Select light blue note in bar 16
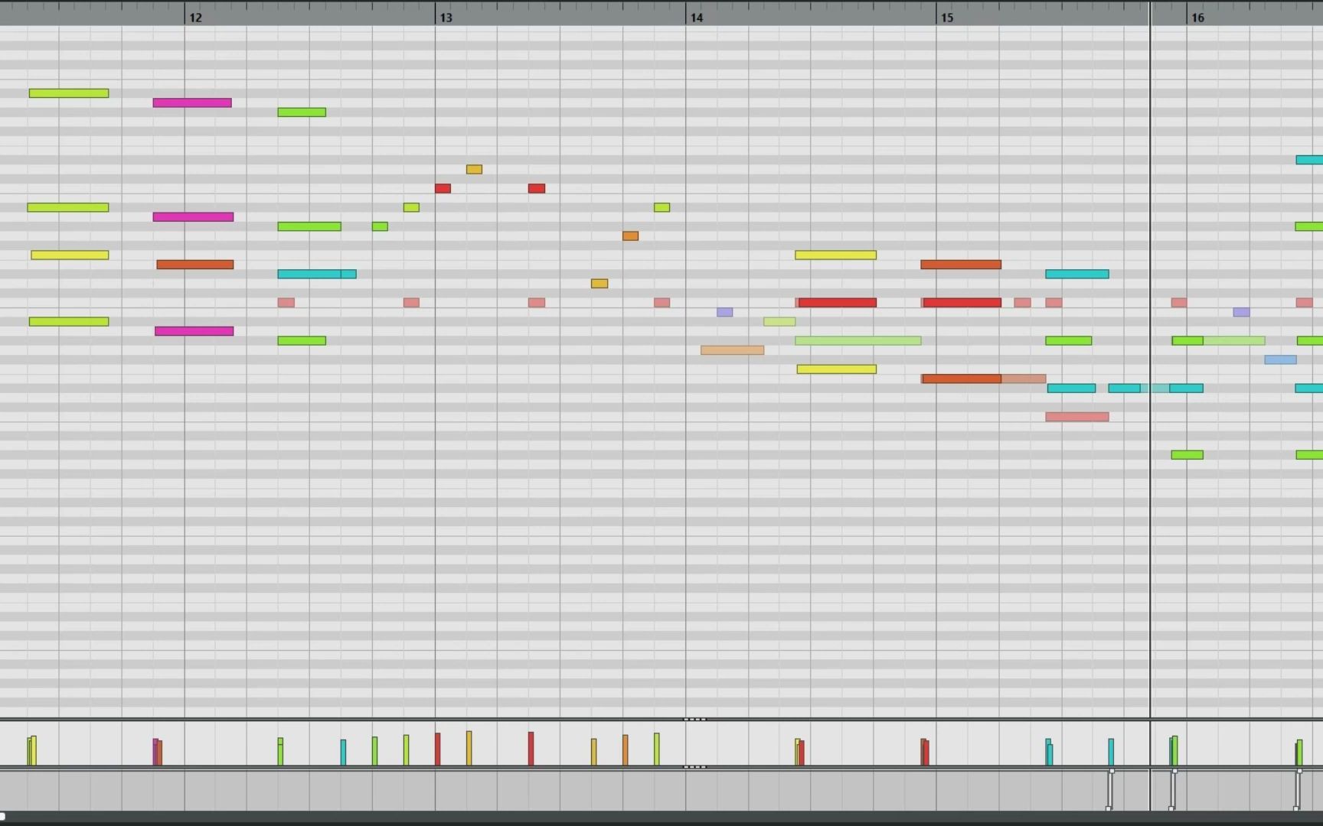The width and height of the screenshot is (1323, 826). click(x=1280, y=359)
